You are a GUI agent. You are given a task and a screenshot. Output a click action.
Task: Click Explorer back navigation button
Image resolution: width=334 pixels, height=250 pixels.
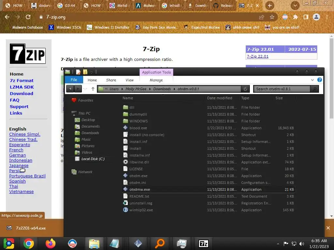tap(70, 89)
